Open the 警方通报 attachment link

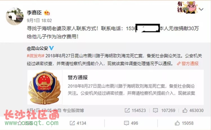(188, 63)
